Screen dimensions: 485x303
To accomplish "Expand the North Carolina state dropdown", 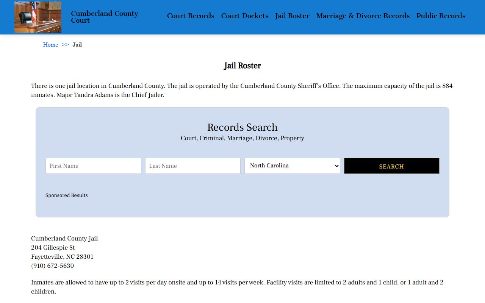I will pos(292,166).
